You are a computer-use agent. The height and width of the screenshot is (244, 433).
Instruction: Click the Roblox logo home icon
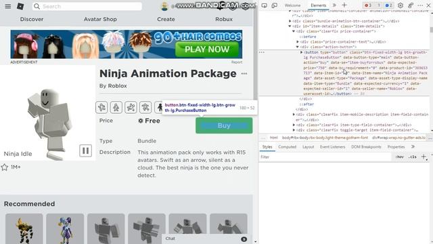(x=20, y=6)
